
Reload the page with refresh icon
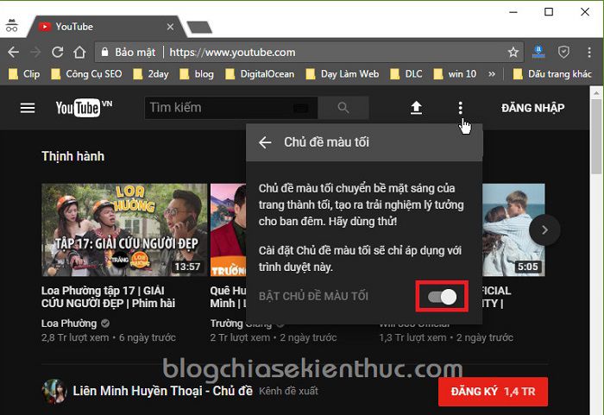click(x=58, y=52)
